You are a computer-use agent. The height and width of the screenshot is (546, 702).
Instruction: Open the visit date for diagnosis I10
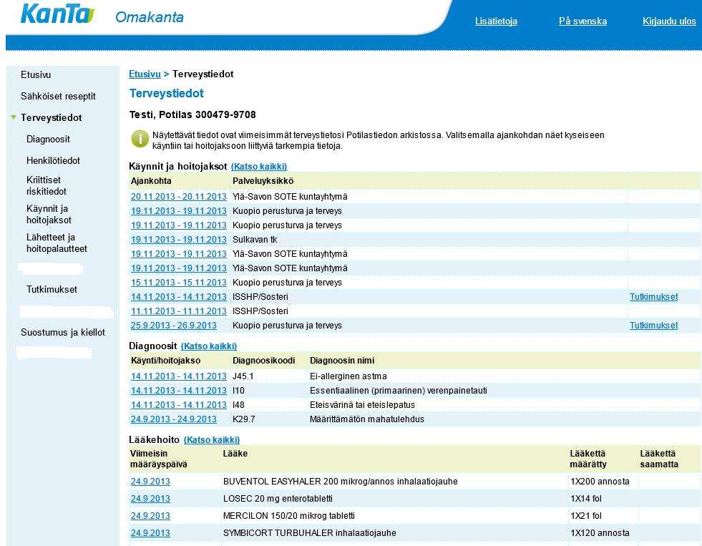point(179,391)
